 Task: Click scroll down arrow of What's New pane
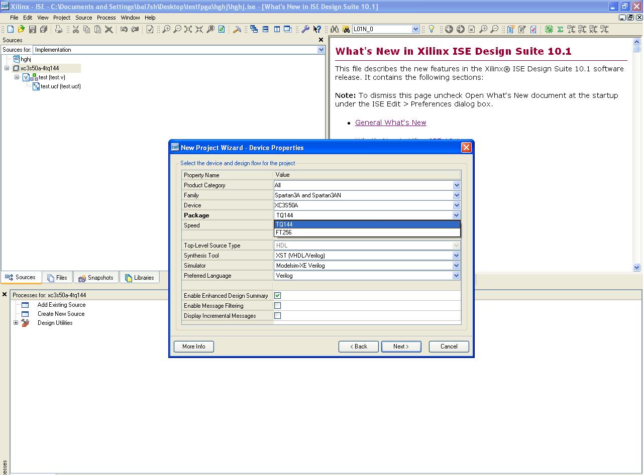(x=637, y=268)
